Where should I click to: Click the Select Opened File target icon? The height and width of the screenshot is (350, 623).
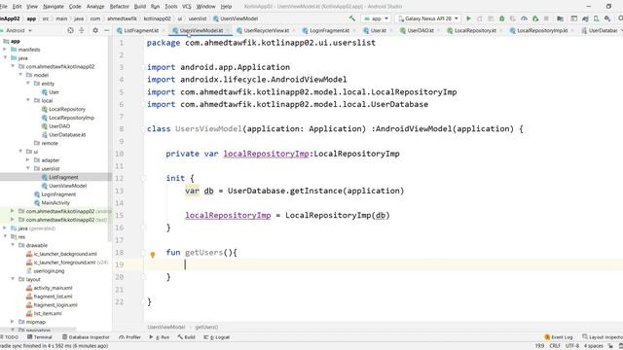click(70, 30)
